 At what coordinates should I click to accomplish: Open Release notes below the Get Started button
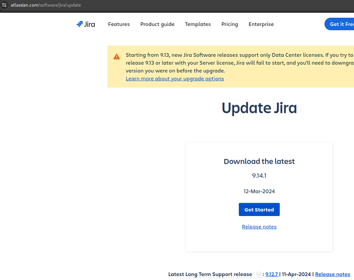point(259,226)
